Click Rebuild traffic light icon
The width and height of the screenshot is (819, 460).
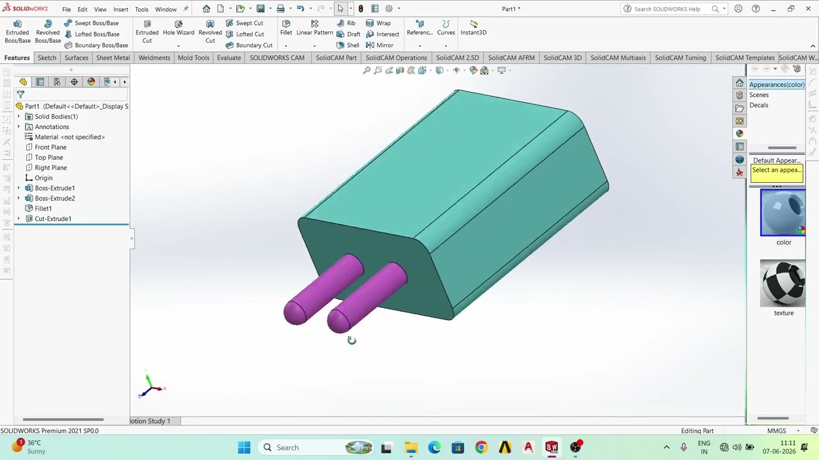click(x=361, y=9)
